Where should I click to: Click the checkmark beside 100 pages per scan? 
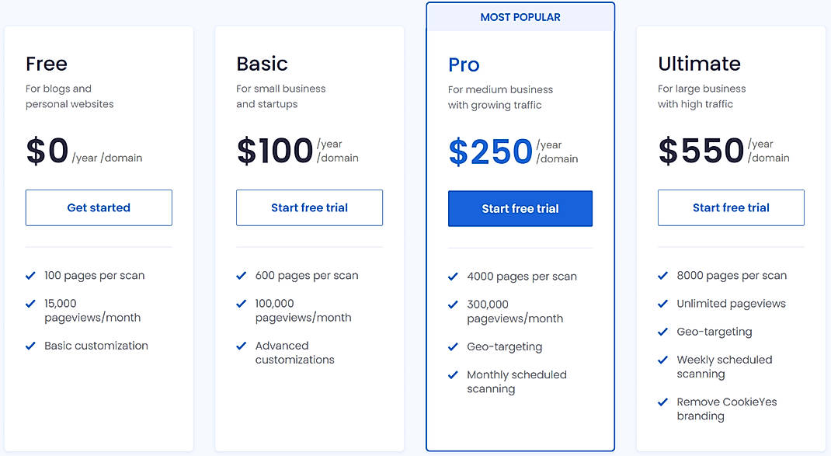point(30,275)
